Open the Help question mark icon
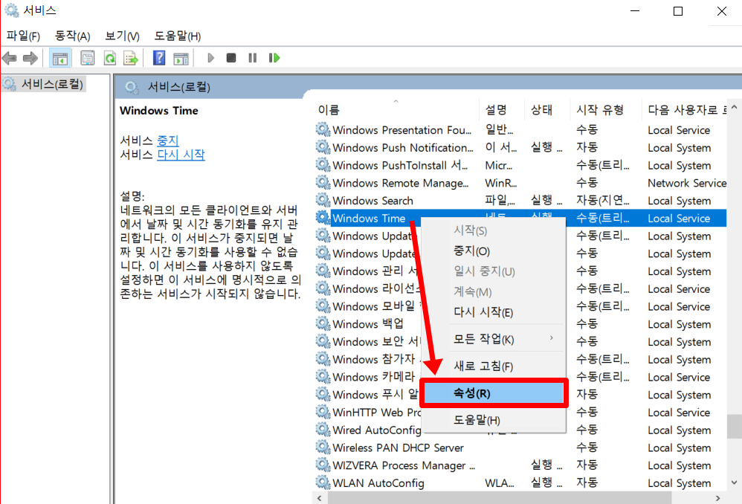The width and height of the screenshot is (742, 504). coord(159,58)
